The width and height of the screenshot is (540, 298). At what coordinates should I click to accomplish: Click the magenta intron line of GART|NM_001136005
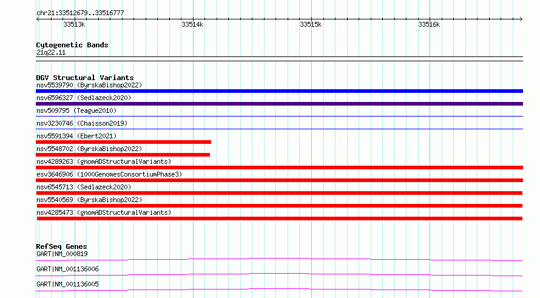point(279,290)
